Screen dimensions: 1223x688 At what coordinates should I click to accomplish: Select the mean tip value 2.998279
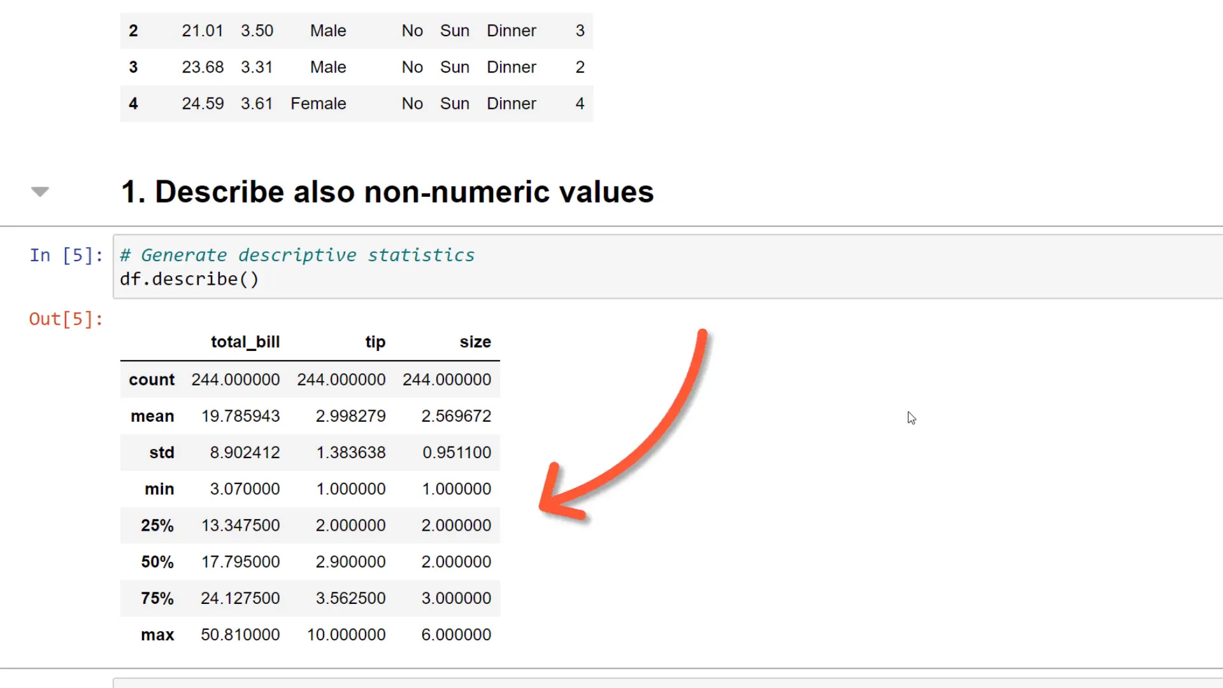click(351, 416)
